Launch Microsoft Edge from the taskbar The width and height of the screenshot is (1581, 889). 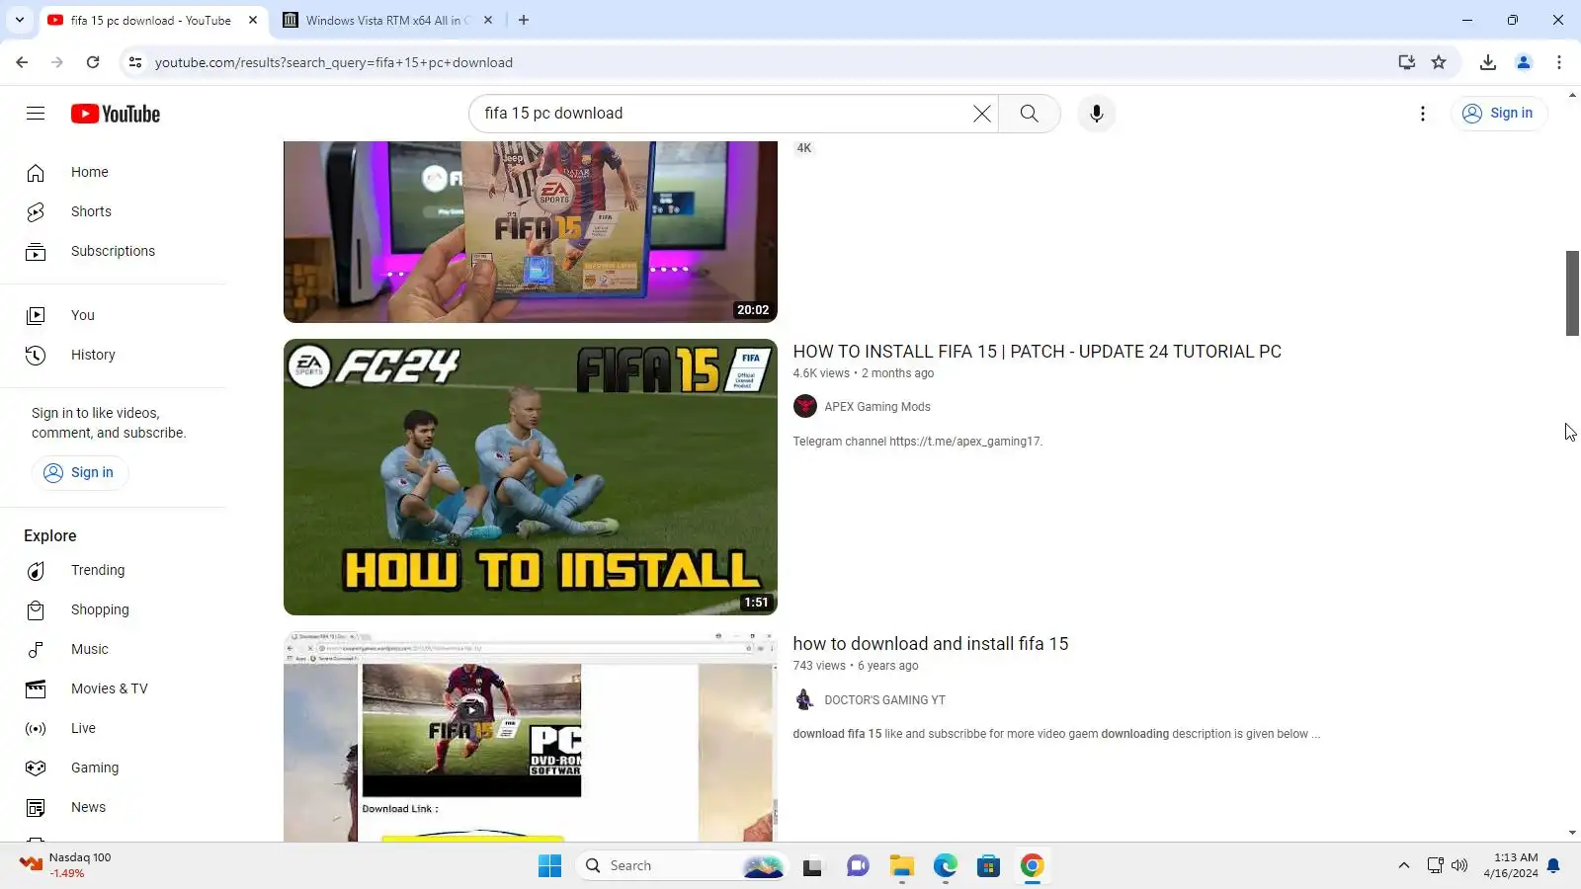click(945, 866)
